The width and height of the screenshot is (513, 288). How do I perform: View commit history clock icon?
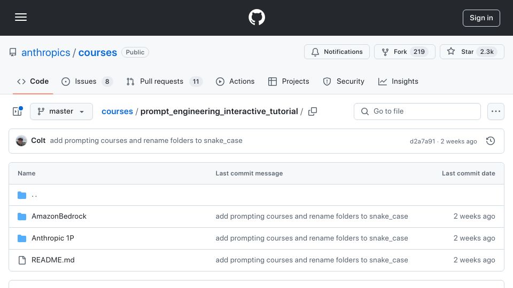491,141
